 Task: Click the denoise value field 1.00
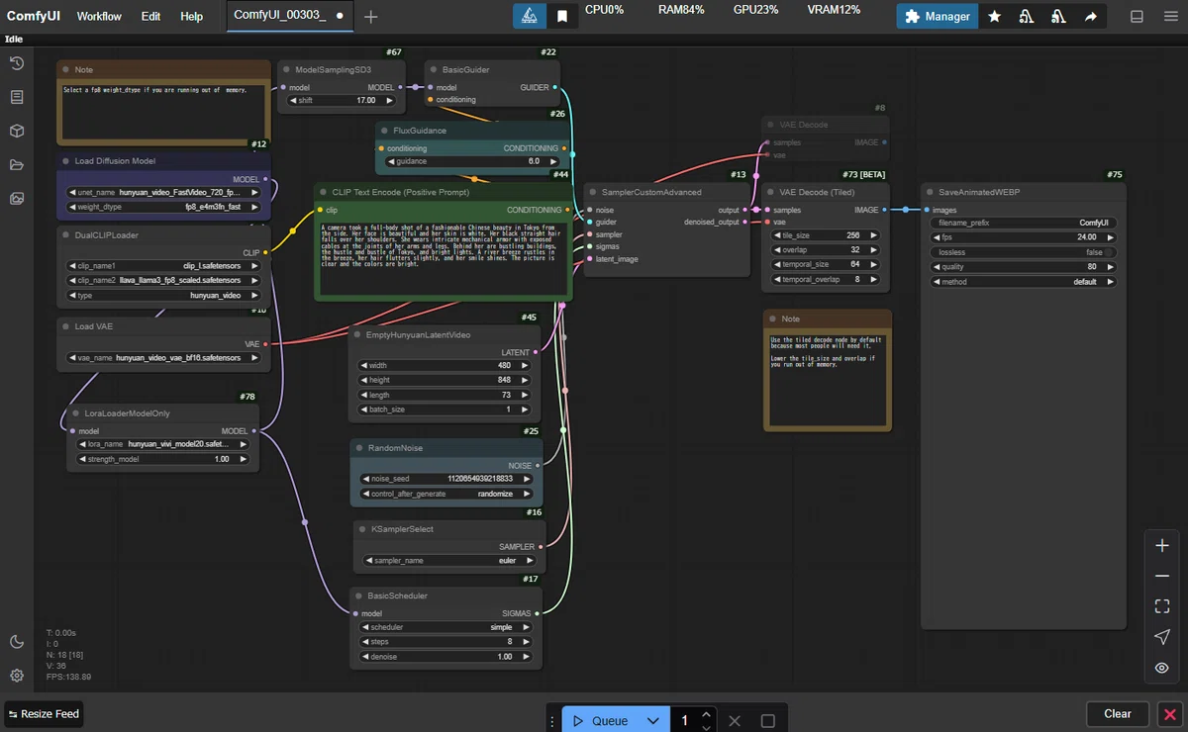click(x=446, y=657)
